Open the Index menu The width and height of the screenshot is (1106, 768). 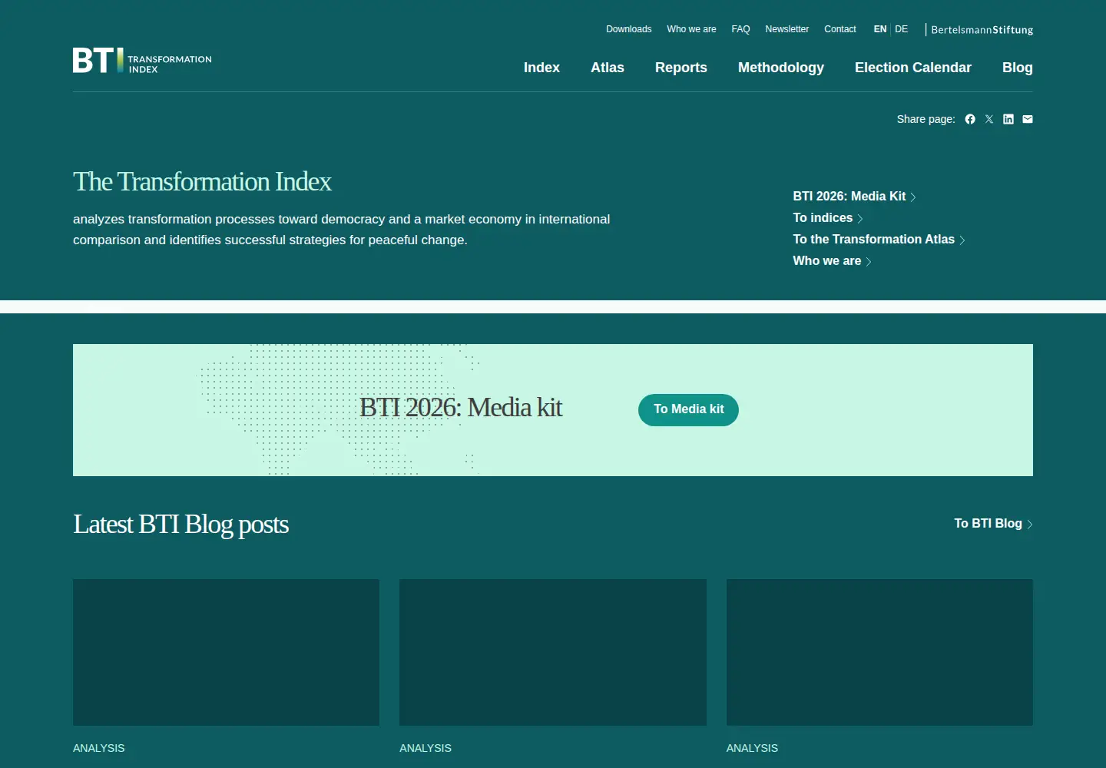[x=541, y=68]
